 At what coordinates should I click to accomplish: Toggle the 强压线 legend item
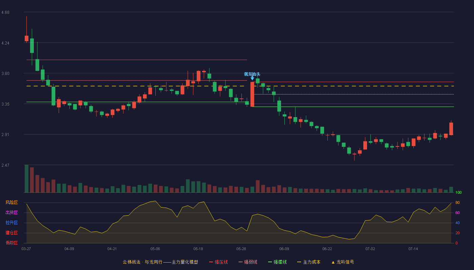pos(218,262)
